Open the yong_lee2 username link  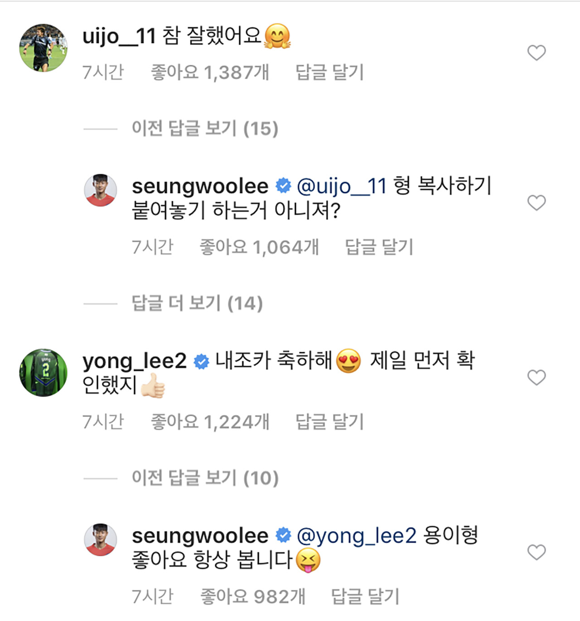(x=135, y=361)
